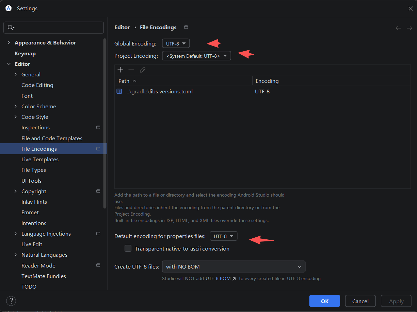Expand the Copyright node
This screenshot has height=312, width=417.
point(15,191)
